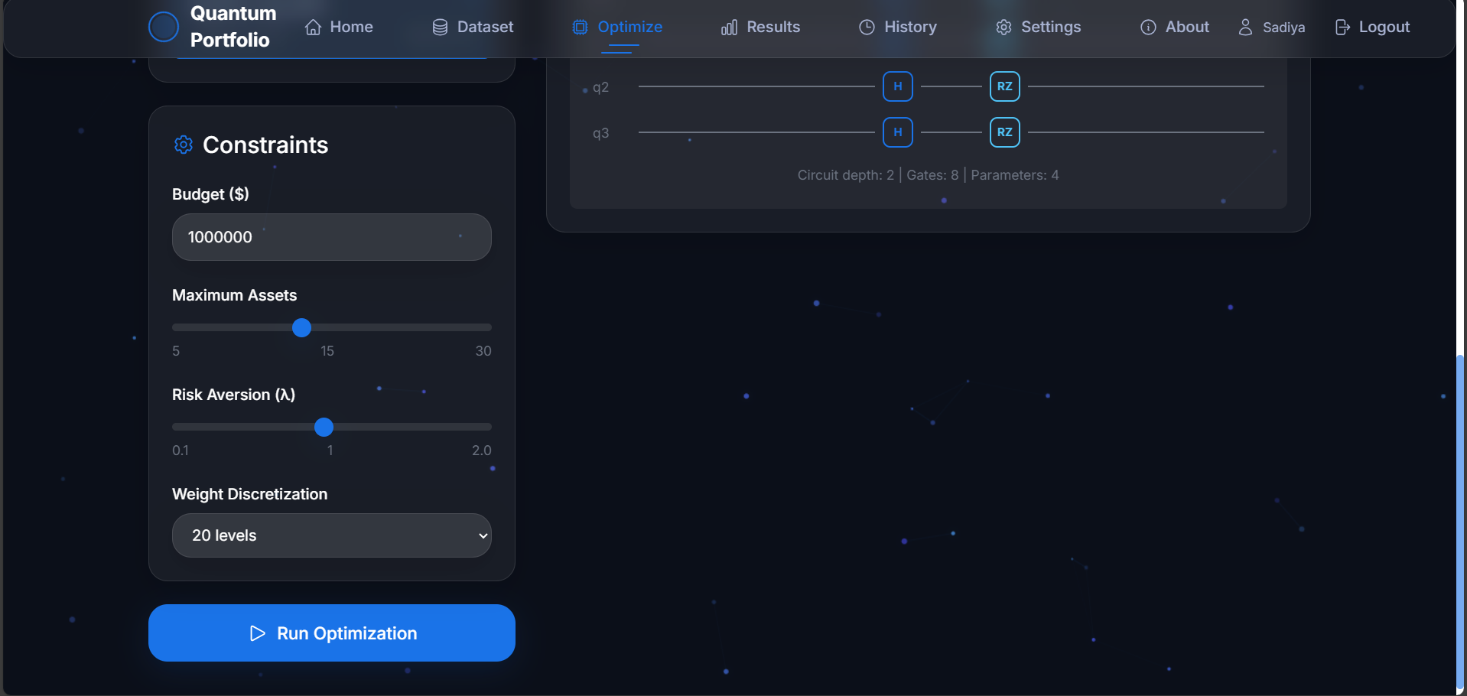The image size is (1467, 696).
Task: Open the Results tab
Action: click(x=760, y=28)
